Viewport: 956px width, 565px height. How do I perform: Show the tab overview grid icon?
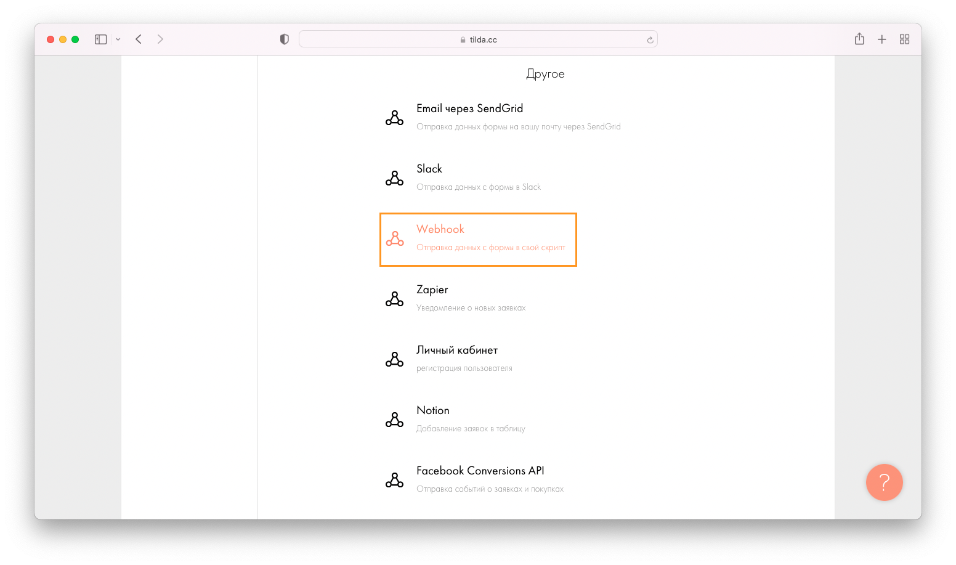(904, 39)
